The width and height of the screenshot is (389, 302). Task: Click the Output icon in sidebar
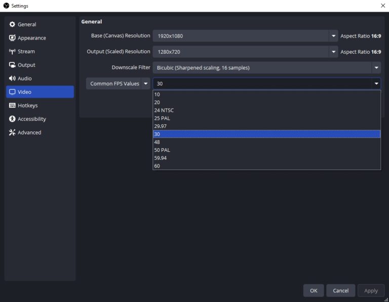pyautogui.click(x=13, y=65)
